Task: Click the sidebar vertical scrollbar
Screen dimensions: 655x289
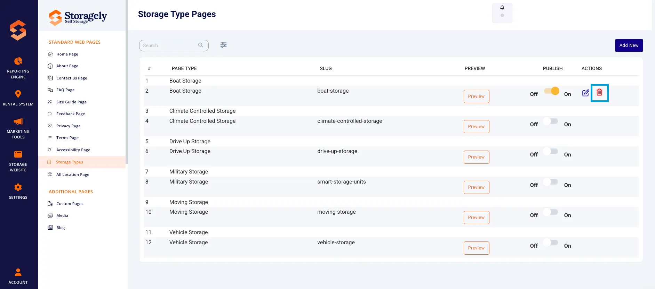Action: (127, 82)
